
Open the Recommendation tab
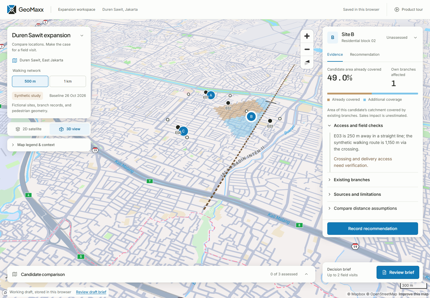(x=365, y=55)
